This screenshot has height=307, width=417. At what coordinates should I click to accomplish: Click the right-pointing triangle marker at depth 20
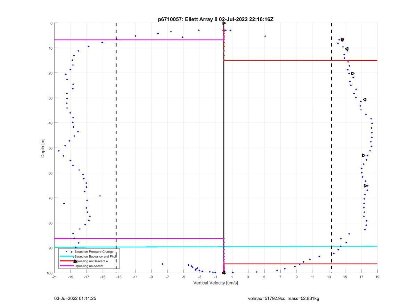coord(353,74)
